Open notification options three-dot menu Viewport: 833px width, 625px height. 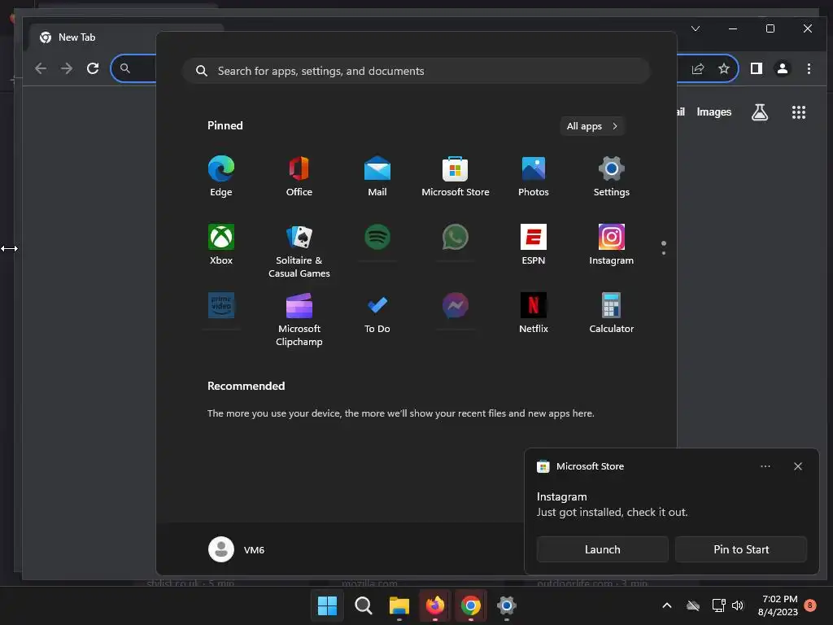pyautogui.click(x=765, y=466)
